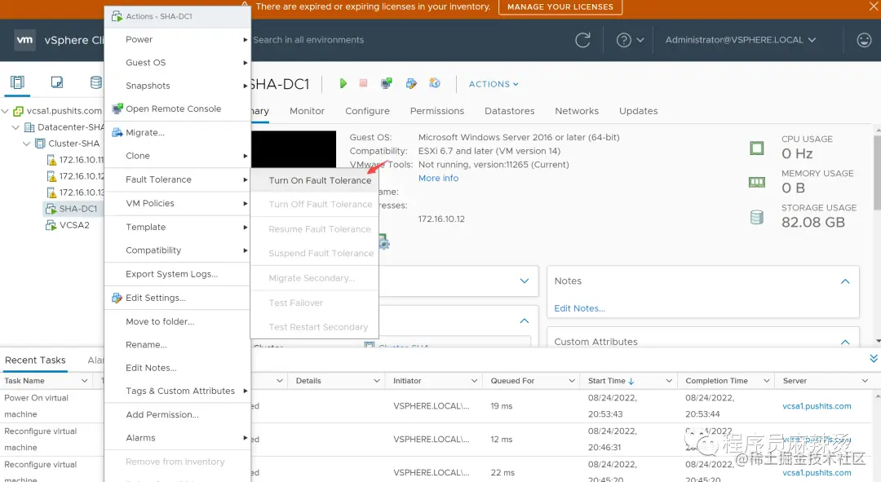Click the vm logo in the header
Viewport: 881px width, 482px height.
24,40
